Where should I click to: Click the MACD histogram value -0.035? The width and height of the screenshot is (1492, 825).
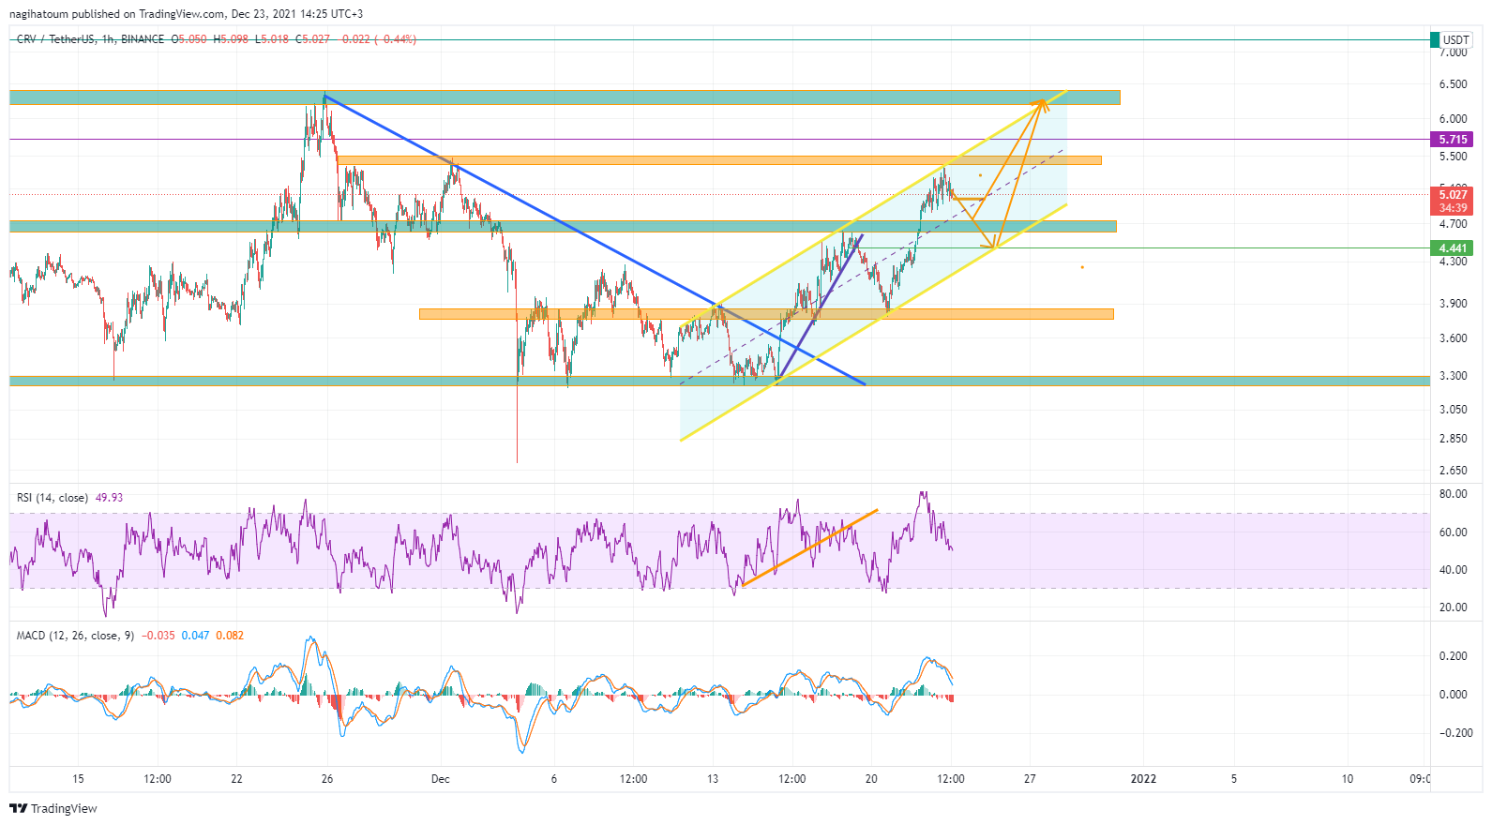(x=158, y=636)
